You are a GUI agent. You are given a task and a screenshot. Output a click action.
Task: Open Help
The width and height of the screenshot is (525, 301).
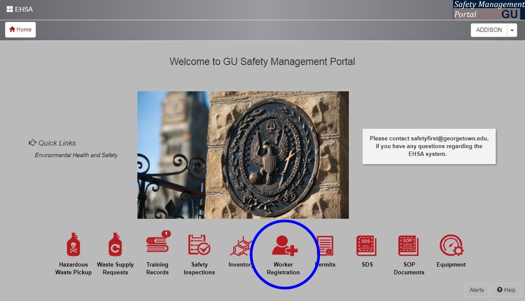click(x=506, y=290)
